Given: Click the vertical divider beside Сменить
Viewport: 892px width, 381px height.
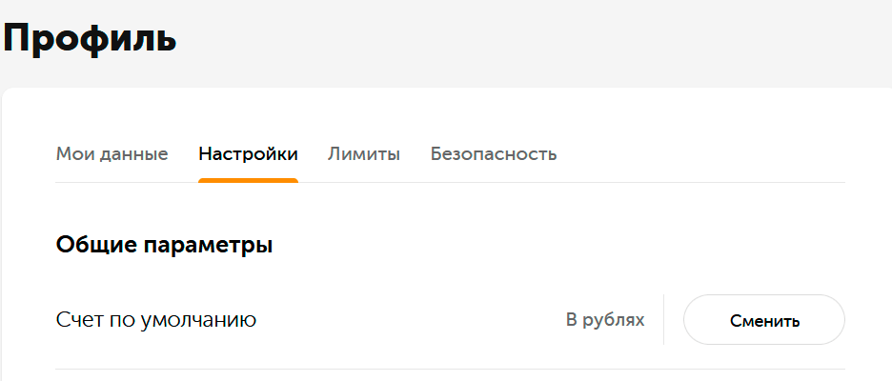Looking at the screenshot, I should coord(663,319).
